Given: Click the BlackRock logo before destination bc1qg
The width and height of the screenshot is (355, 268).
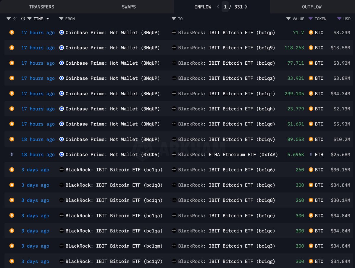Looking at the screenshot, I should 174,261.
